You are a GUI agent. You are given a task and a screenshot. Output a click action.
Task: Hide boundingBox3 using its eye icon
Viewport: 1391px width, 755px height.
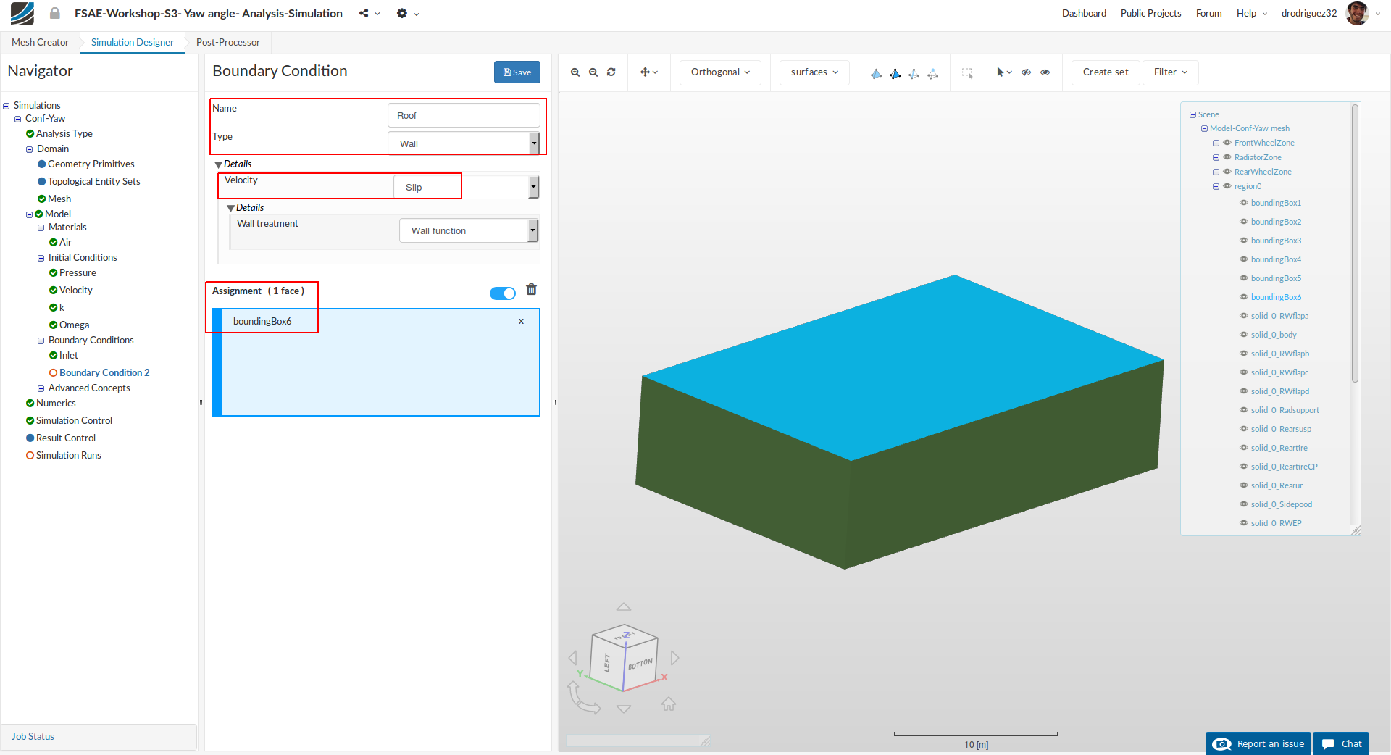[1243, 241]
